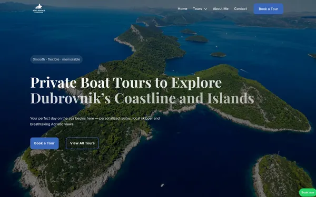Open the Tours menu item

(x=197, y=9)
